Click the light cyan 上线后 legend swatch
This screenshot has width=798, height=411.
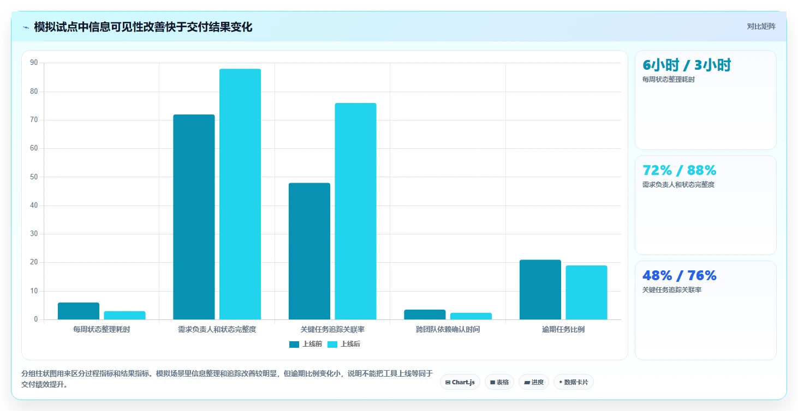(332, 344)
